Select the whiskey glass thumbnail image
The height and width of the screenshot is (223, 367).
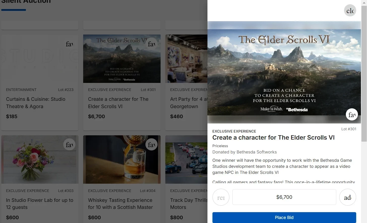coord(122,160)
